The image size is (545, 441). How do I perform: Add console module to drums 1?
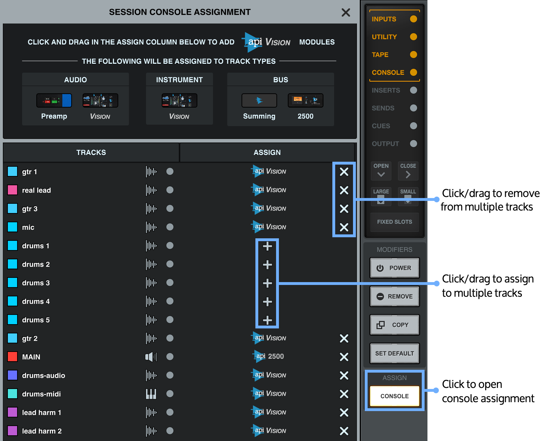point(267,246)
